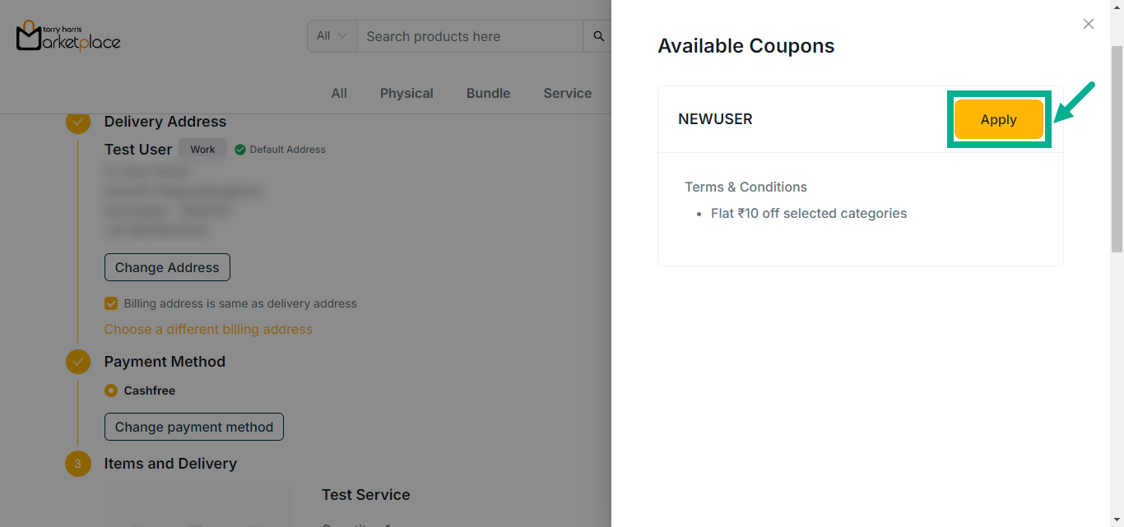Click the step 3 Items and Delivery icon

(78, 464)
